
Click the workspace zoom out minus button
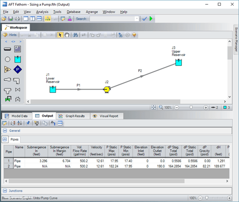(x=176, y=108)
